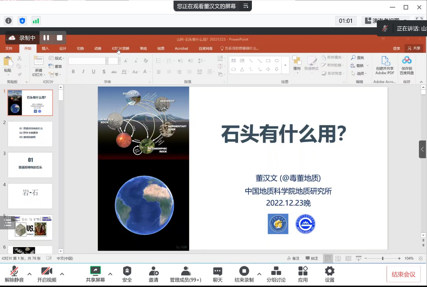This screenshot has height=287, width=427.
Task: Open the screen-sharing view options menu at top
Action: [x=246, y=6]
